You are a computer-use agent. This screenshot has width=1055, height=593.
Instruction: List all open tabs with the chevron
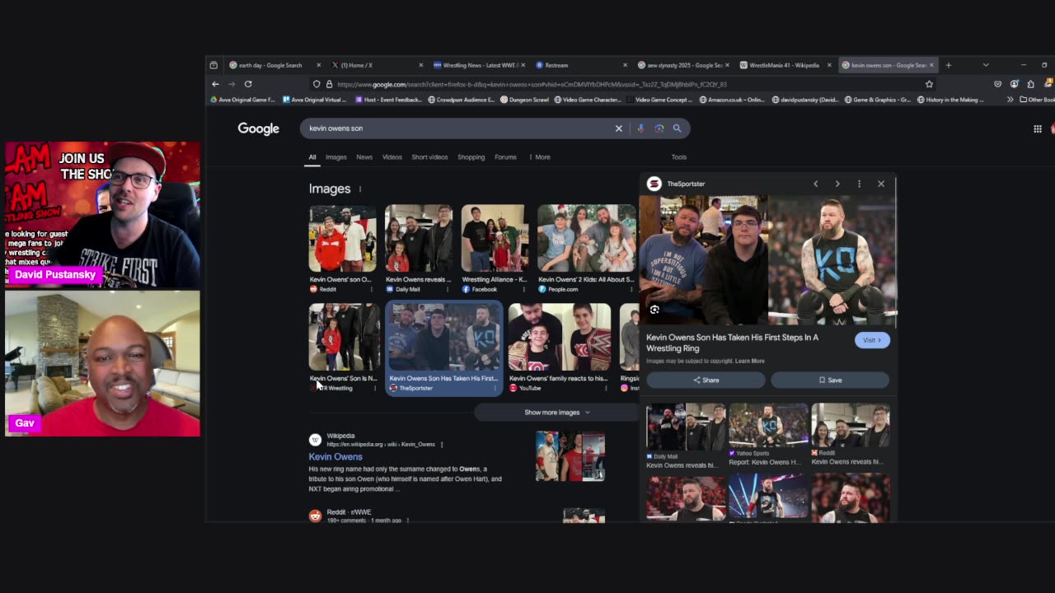pos(985,65)
